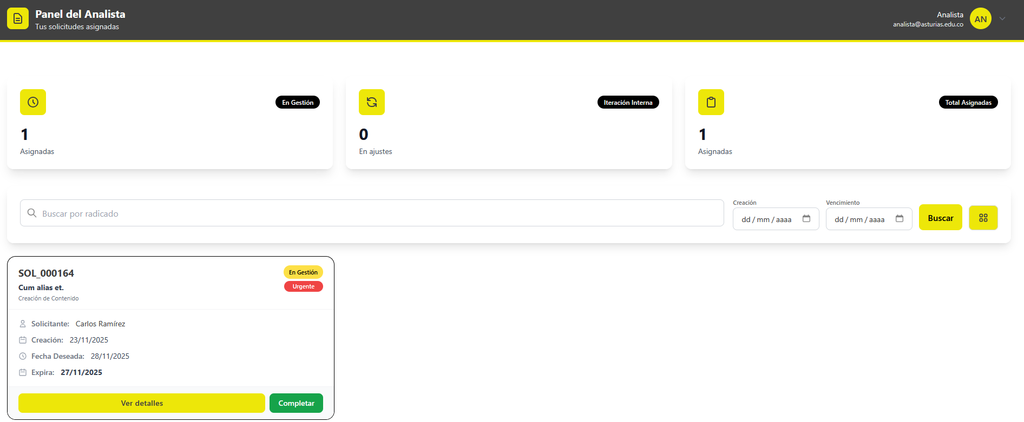This screenshot has height=422, width=1024.
Task: Click the clipboard icon on Total Asignadas card
Action: (x=711, y=102)
